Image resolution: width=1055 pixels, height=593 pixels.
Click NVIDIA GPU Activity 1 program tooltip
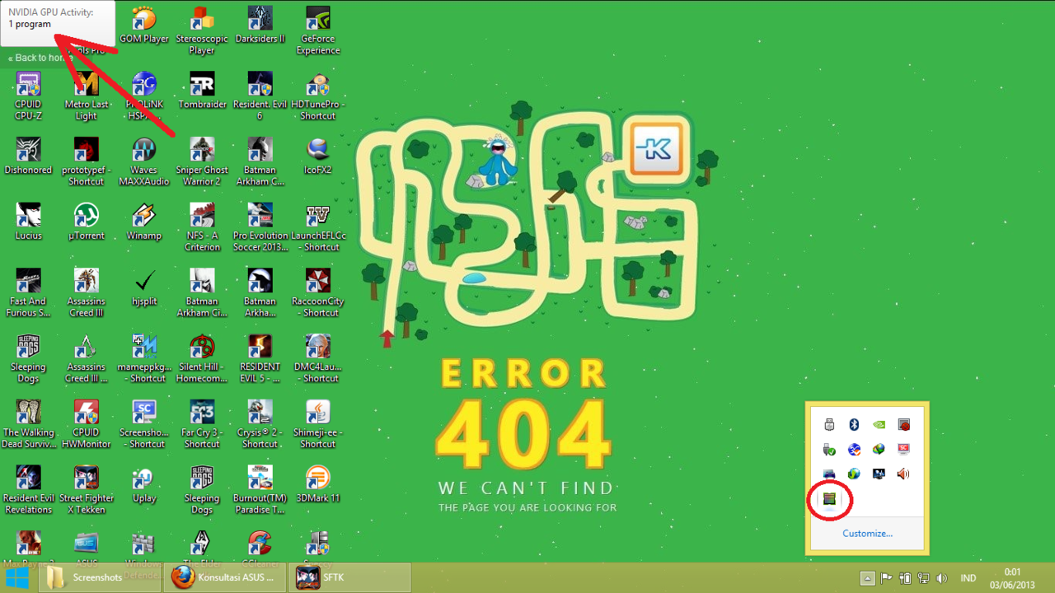(x=58, y=23)
